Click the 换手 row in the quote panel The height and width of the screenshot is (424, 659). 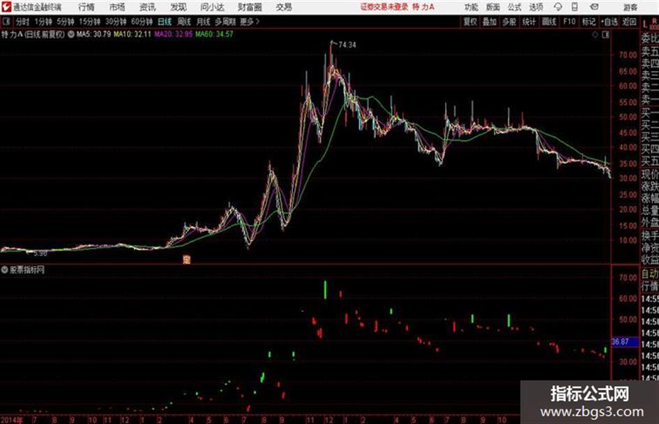pos(650,235)
